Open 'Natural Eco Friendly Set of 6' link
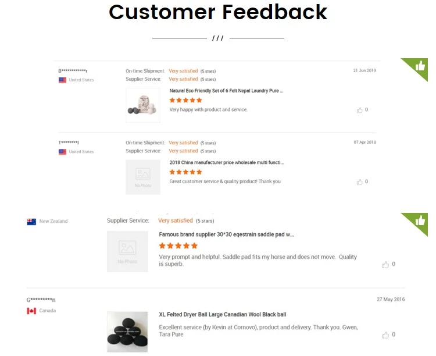The height and width of the screenshot is (356, 436). click(x=226, y=91)
